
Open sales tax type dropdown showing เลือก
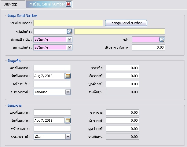[68, 137]
